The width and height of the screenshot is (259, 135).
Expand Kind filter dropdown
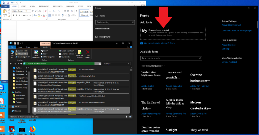[44, 51]
